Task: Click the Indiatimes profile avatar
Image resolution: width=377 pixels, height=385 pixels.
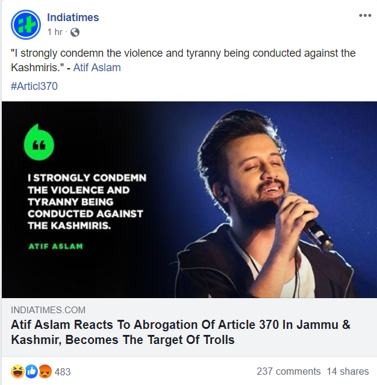Action: [25, 24]
